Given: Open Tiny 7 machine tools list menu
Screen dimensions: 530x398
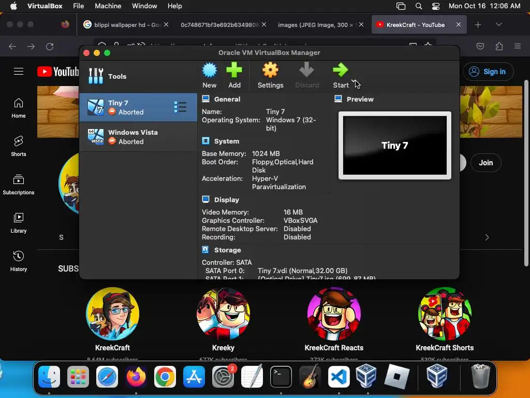Looking at the screenshot, I should pyautogui.click(x=180, y=107).
